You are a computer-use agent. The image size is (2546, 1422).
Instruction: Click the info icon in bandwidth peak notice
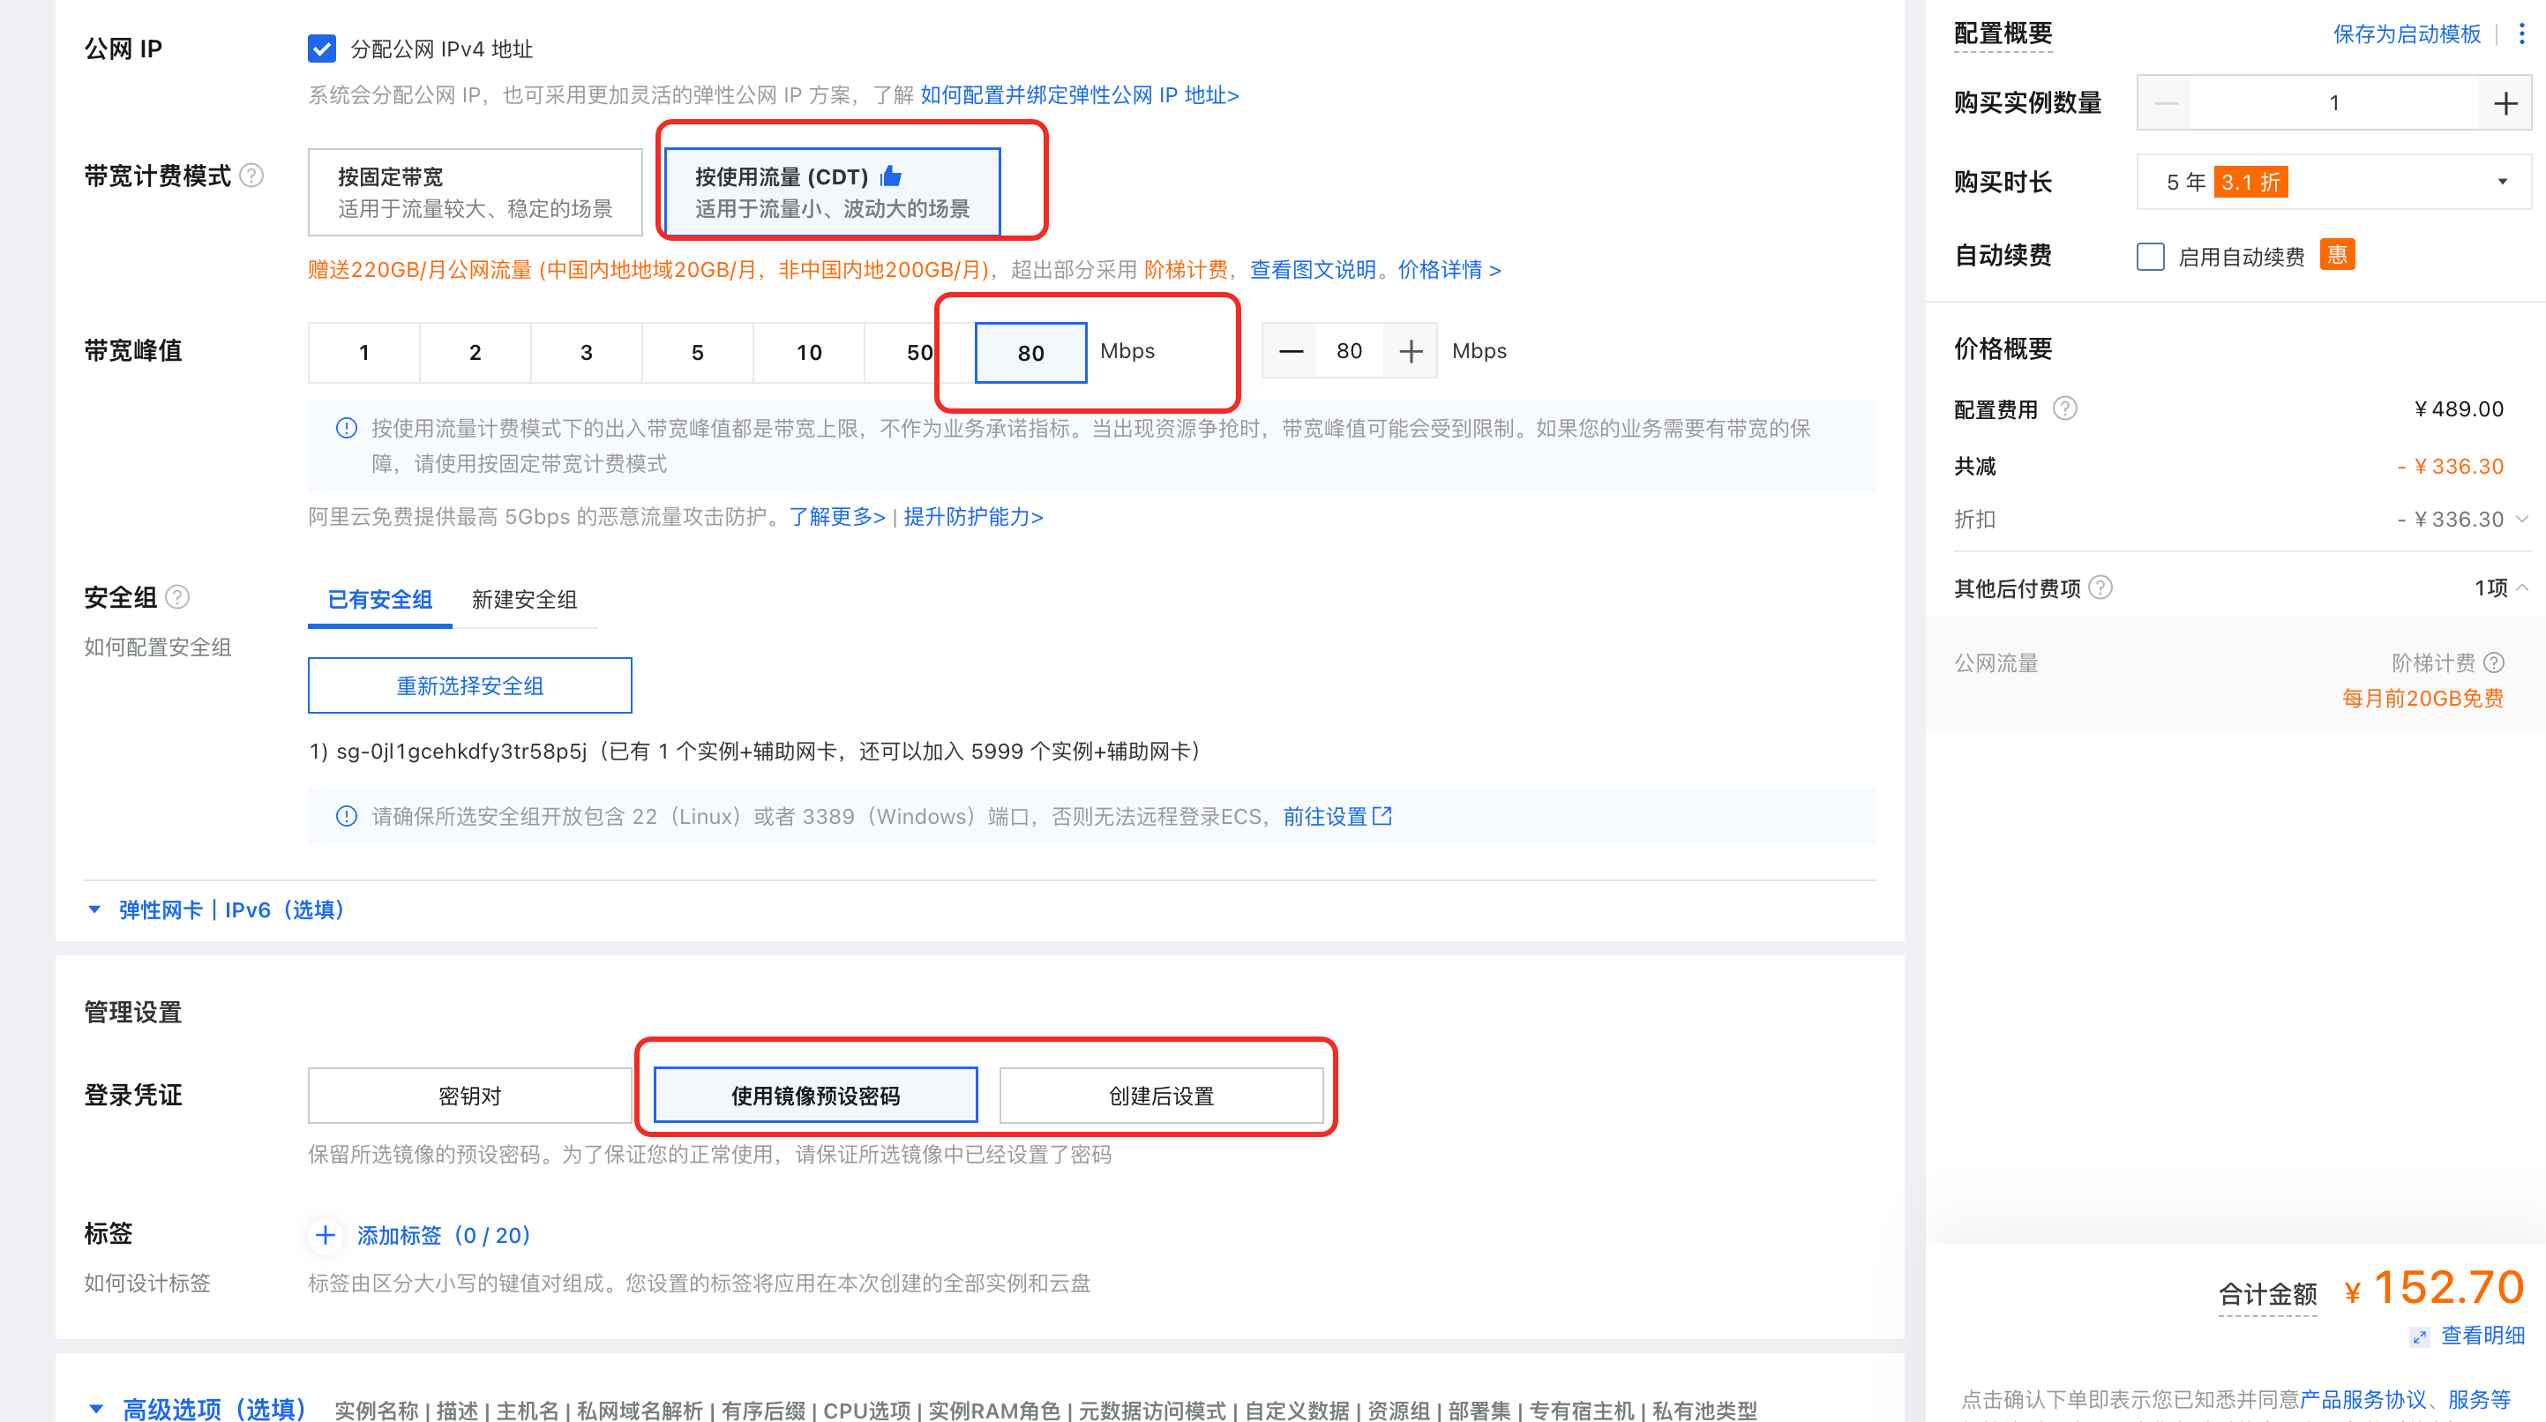[x=346, y=428]
